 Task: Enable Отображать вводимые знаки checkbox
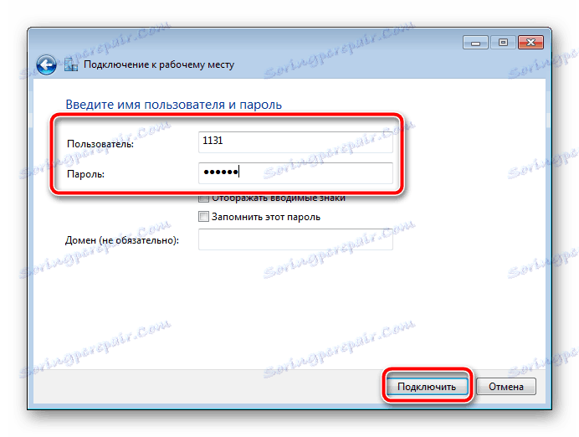(x=203, y=198)
